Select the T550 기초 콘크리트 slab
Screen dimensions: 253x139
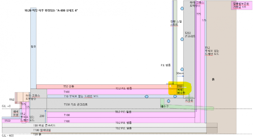[x=101, y=105]
